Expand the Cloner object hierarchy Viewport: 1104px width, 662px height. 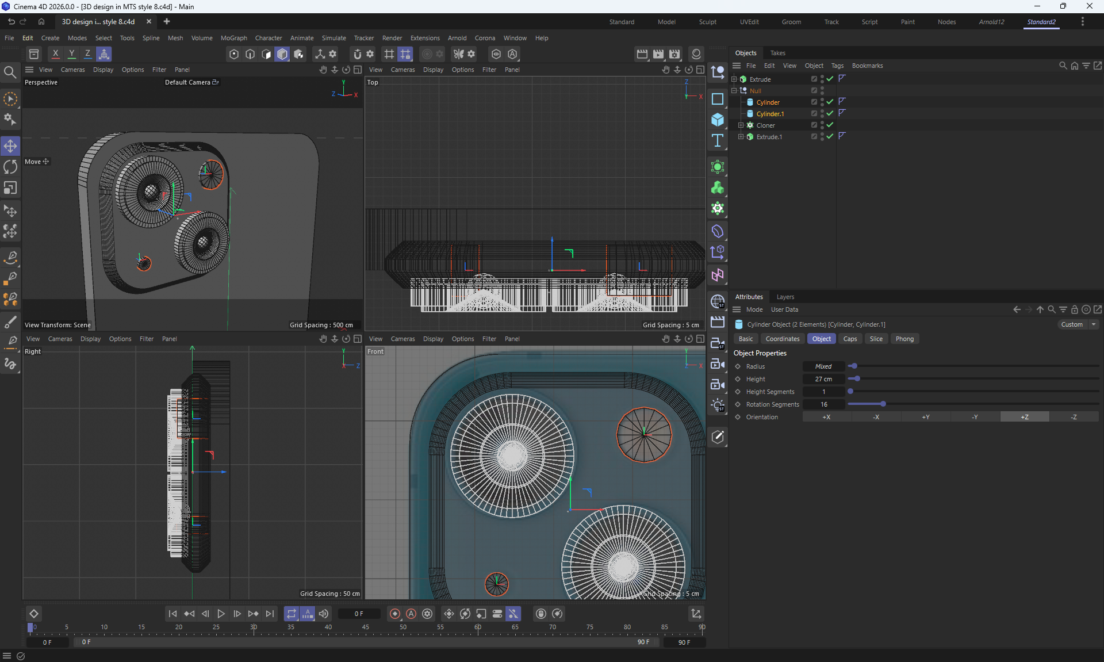tap(741, 125)
